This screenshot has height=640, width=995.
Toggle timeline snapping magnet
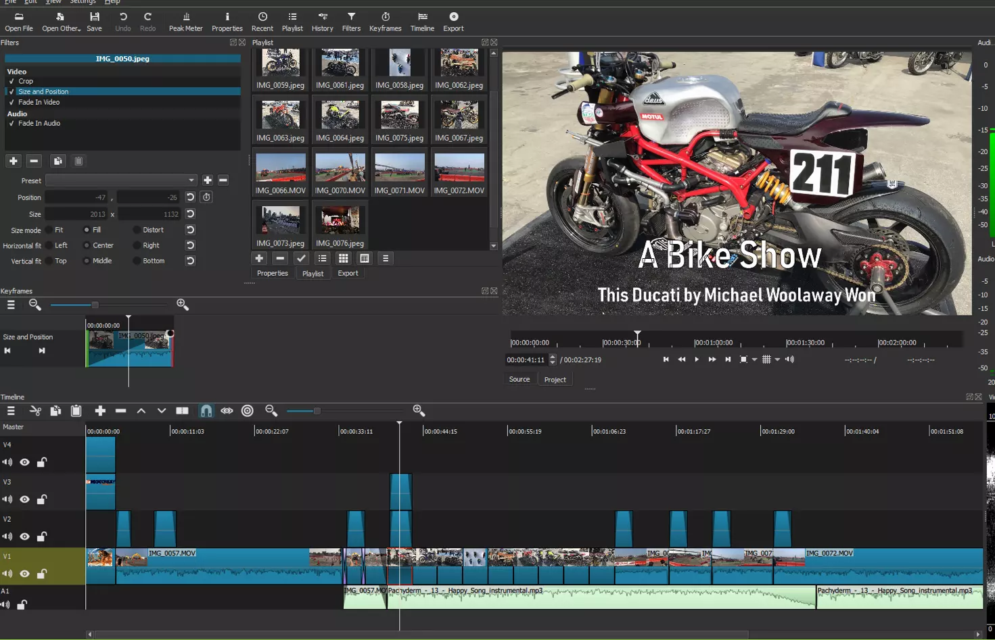pyautogui.click(x=206, y=411)
